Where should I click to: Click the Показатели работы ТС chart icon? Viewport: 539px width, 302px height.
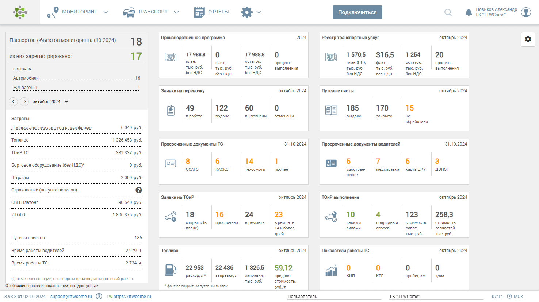(x=331, y=270)
